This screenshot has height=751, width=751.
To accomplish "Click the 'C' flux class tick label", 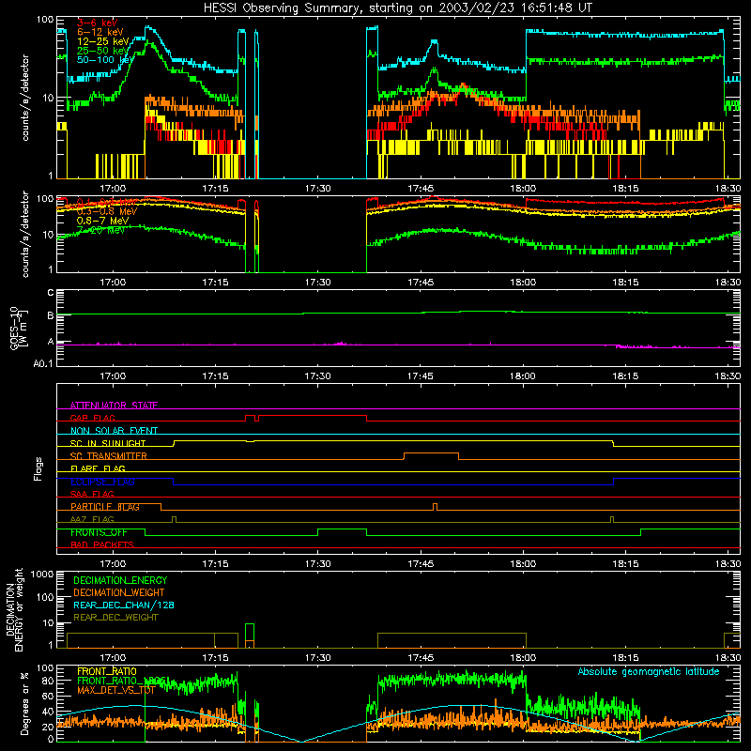I will pyautogui.click(x=51, y=293).
